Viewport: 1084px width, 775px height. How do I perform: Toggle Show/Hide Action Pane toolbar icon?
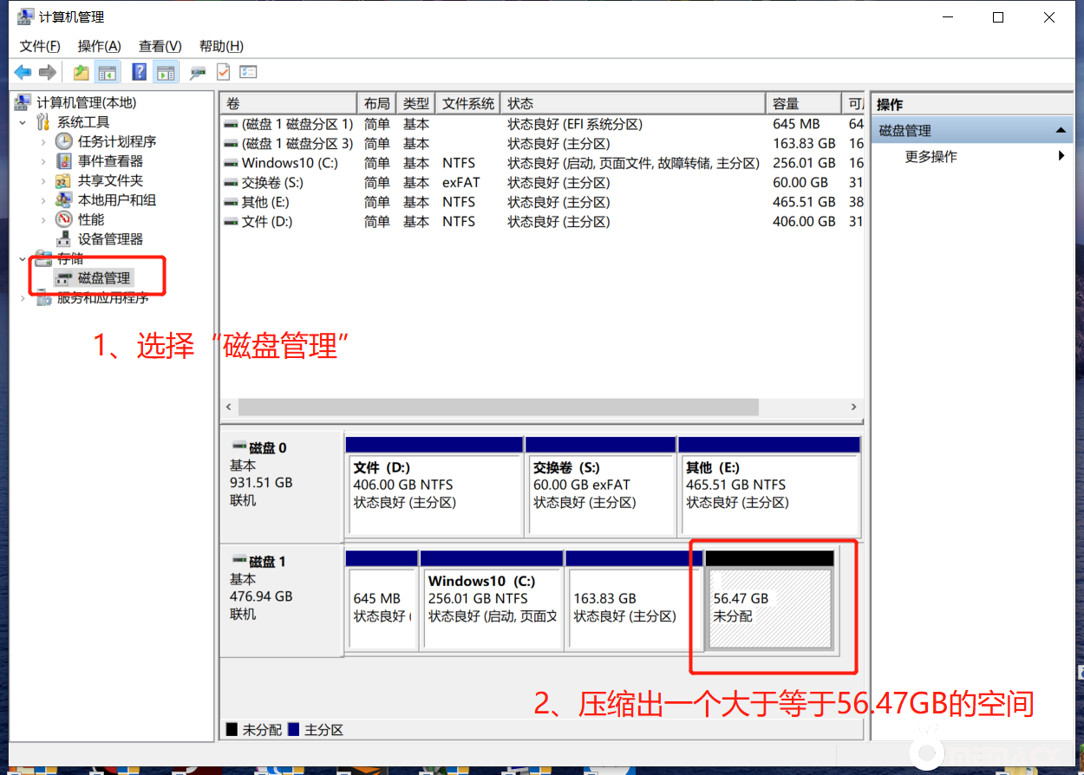tap(165, 73)
